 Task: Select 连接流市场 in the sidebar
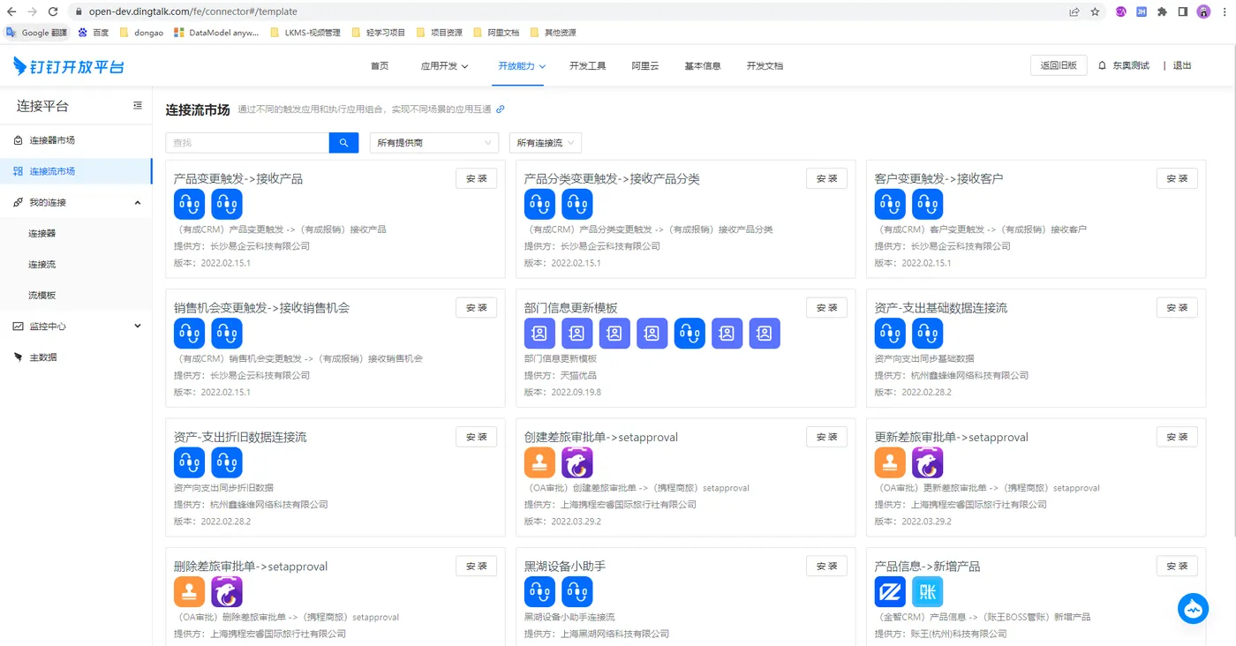tap(76, 171)
